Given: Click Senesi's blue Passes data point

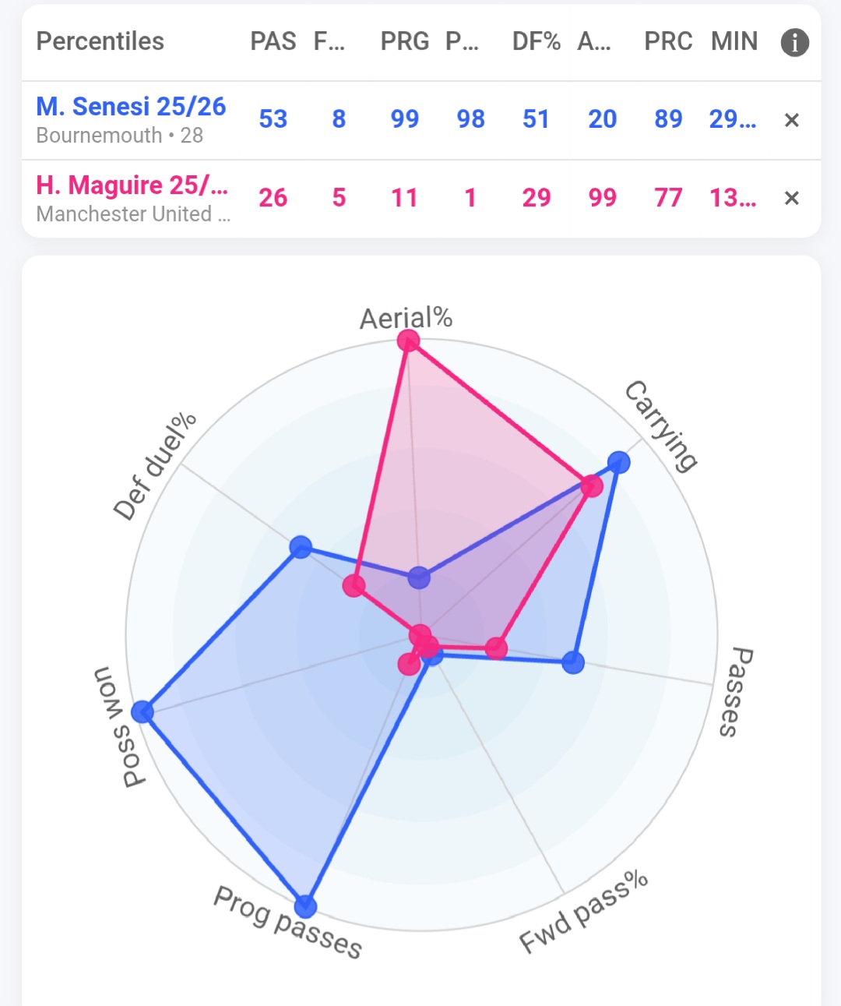Looking at the screenshot, I should [573, 662].
